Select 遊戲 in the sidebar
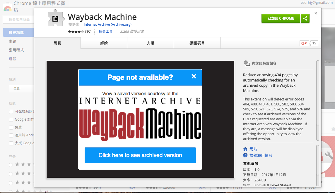Screen dimensions: 335x193 [x=12, y=59]
